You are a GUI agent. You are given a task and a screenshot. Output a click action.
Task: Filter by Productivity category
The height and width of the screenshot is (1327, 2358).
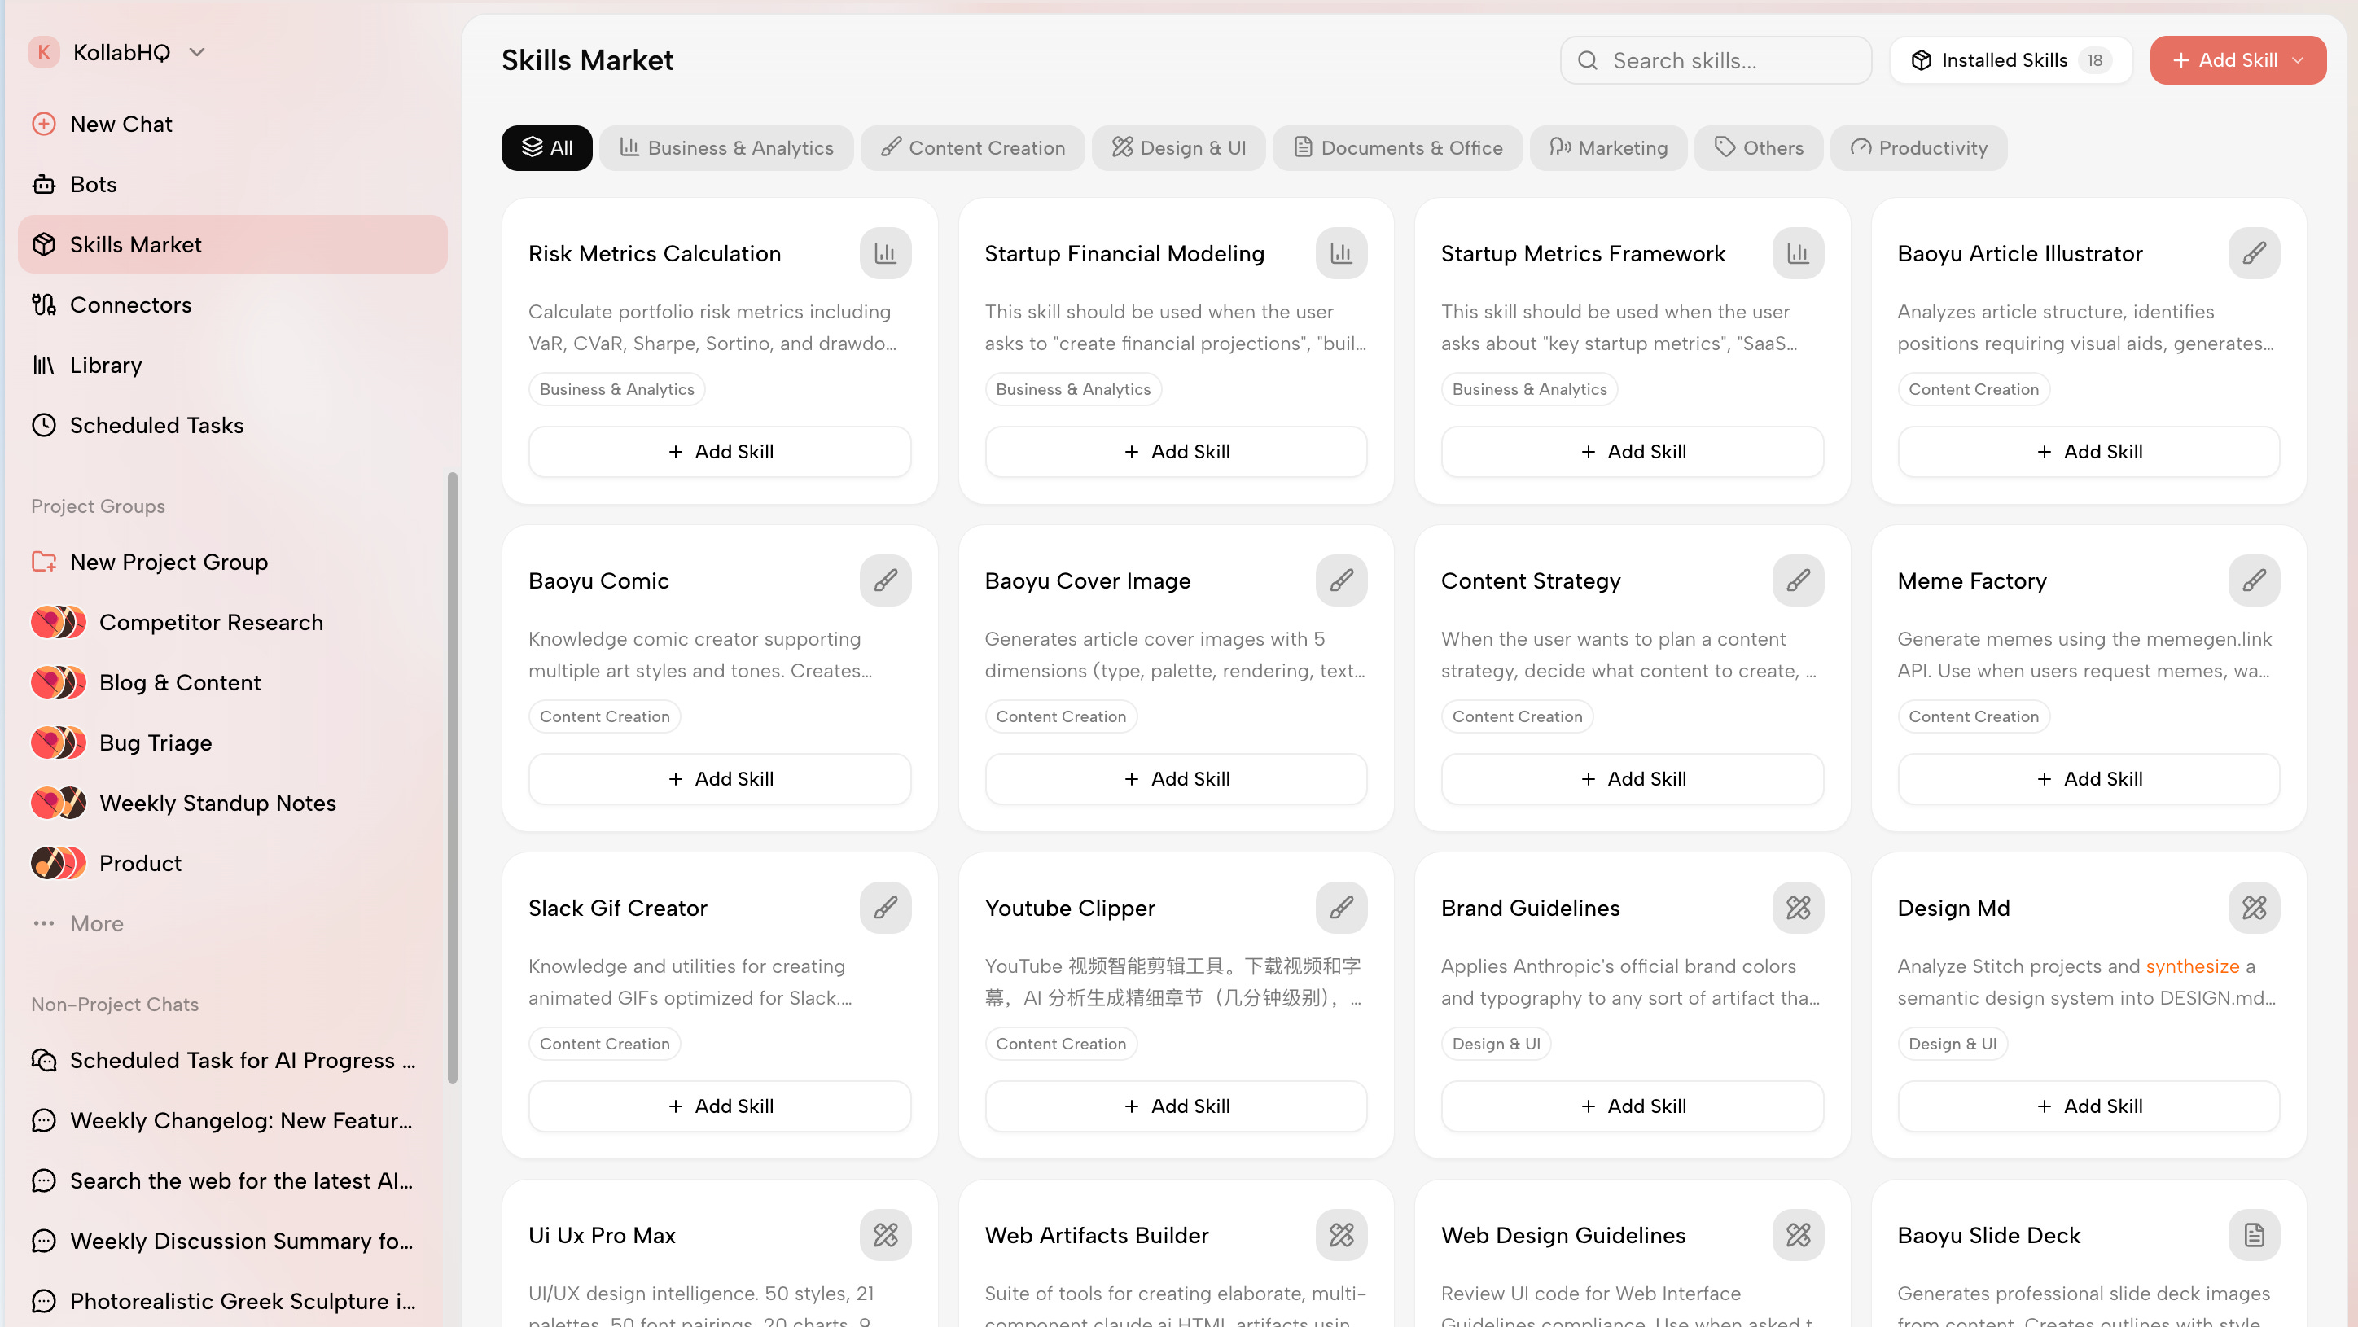(x=1918, y=148)
